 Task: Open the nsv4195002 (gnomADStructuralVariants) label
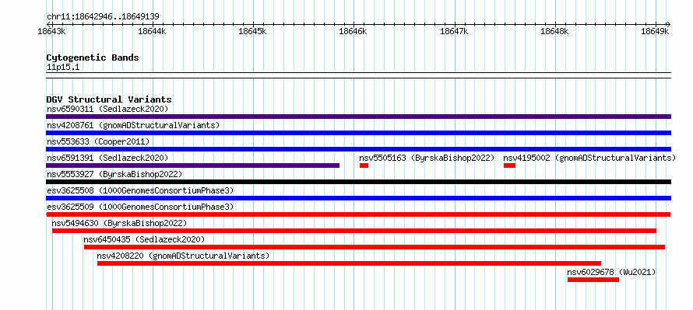[589, 158]
